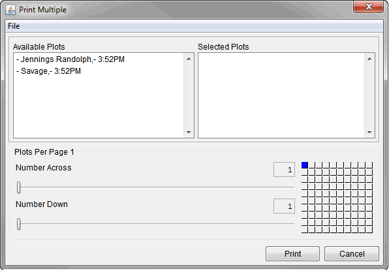389x271 pixels.
Task: Click the Number Down value field
Action: (284, 206)
